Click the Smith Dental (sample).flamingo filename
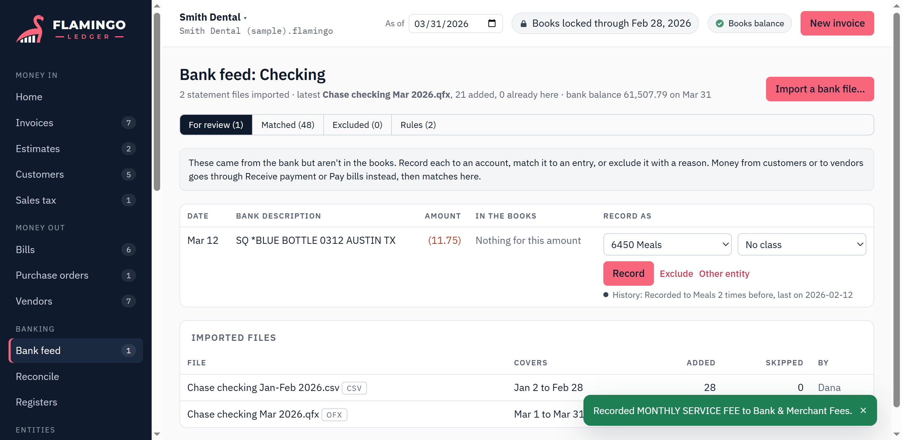Image resolution: width=902 pixels, height=440 pixels. click(256, 31)
